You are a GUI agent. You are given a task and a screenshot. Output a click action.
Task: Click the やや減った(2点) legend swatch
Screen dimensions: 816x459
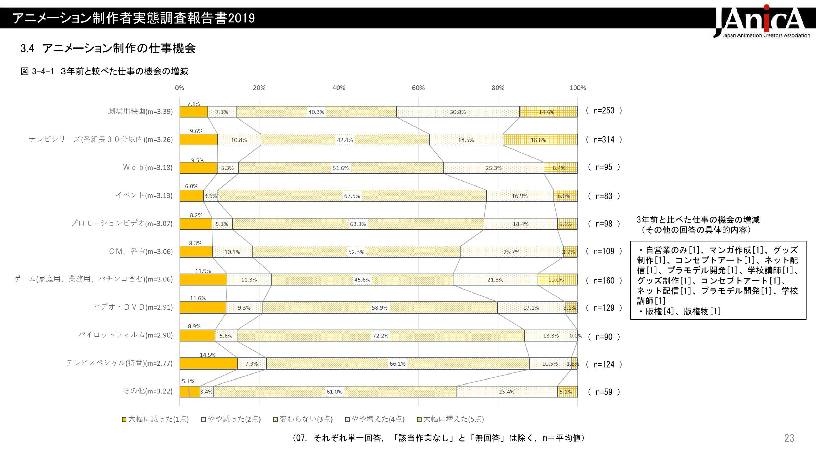(x=204, y=420)
